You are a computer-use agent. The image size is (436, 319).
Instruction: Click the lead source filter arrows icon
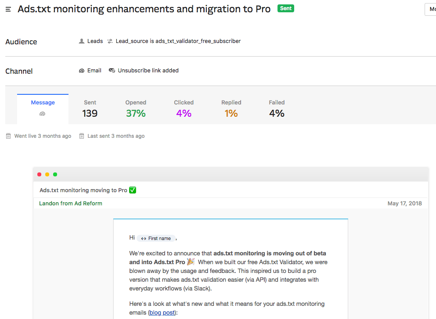click(110, 41)
